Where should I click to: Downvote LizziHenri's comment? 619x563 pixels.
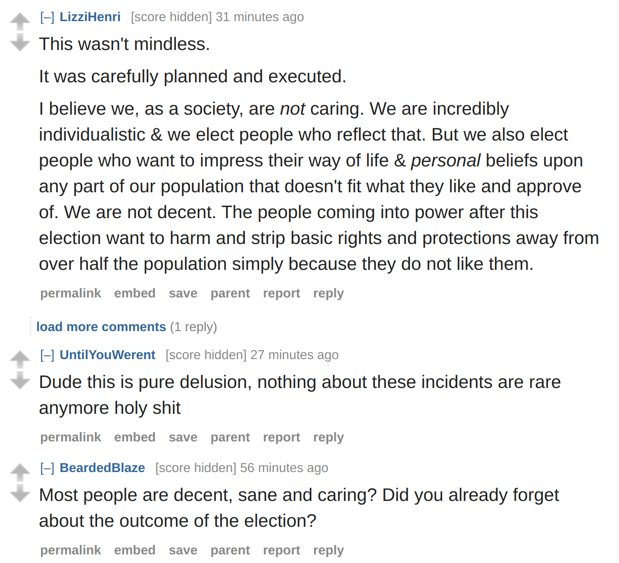[20, 43]
